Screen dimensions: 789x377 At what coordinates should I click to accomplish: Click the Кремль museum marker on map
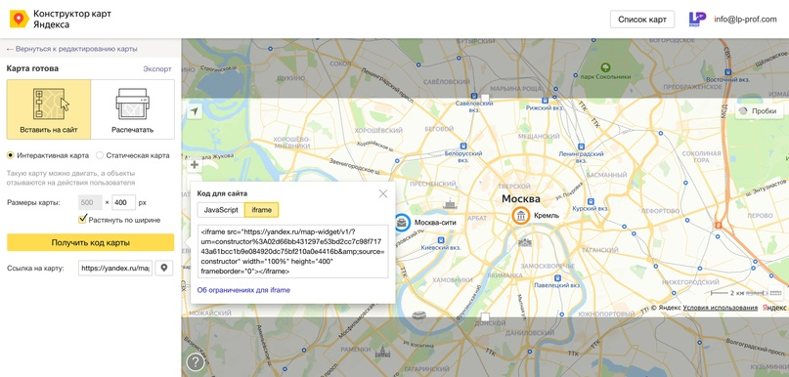pos(521,216)
